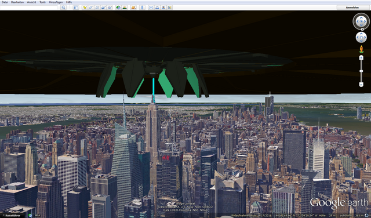Move left with pan joystick arrow
The width and height of the screenshot is (371, 218).
[358, 38]
